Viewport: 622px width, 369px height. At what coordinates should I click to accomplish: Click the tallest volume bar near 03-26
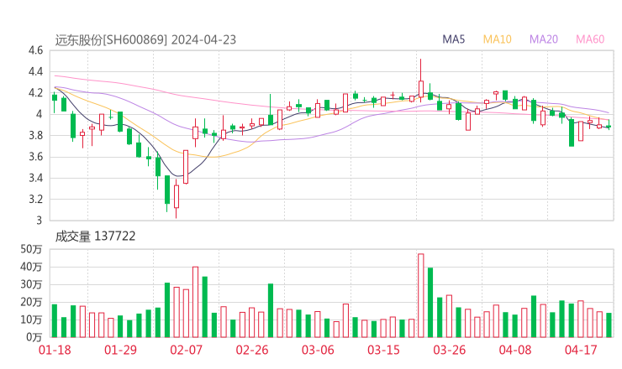pos(421,295)
